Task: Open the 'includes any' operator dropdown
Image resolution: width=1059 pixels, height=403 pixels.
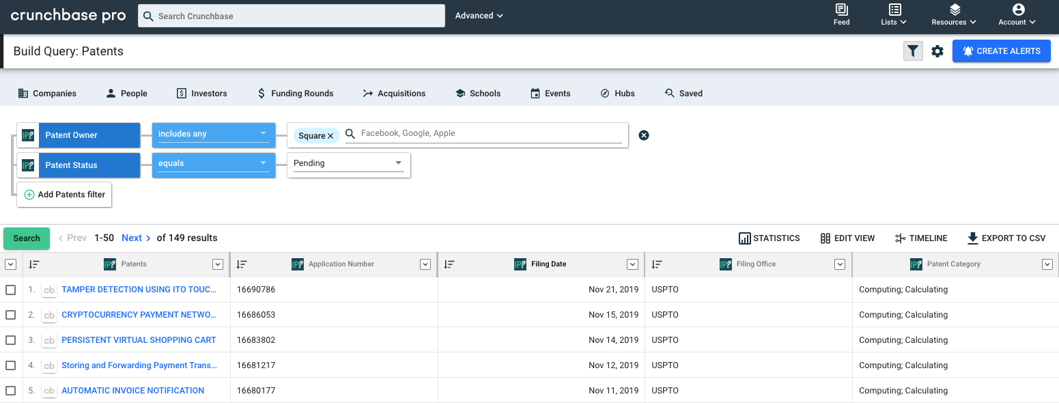Action: pyautogui.click(x=214, y=135)
